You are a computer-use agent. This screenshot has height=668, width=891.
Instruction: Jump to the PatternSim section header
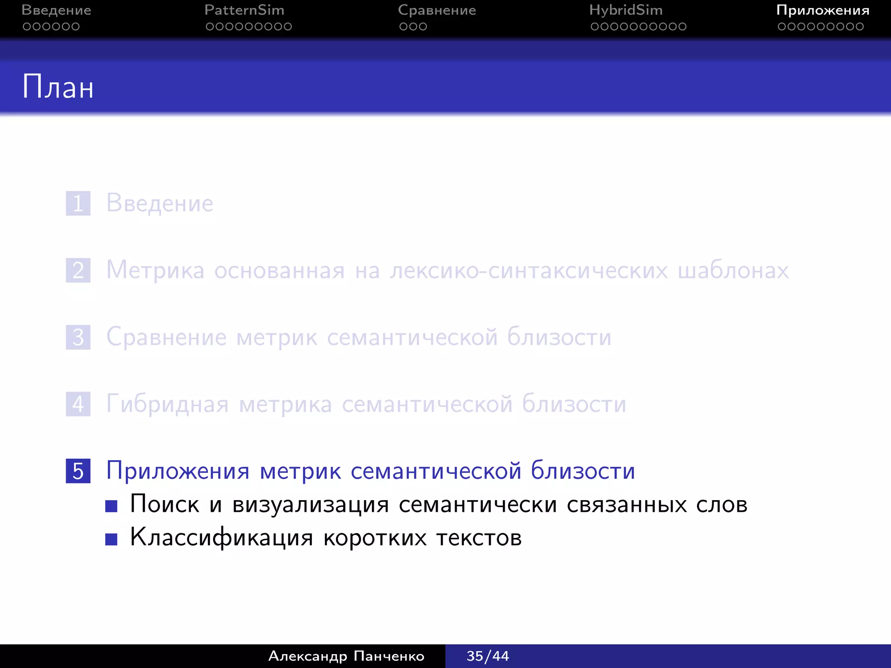[x=244, y=10]
